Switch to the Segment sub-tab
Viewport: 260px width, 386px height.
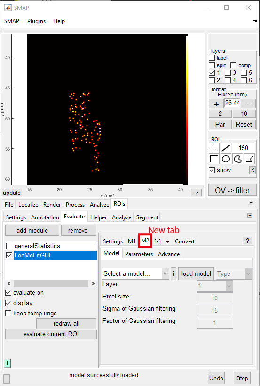tap(147, 217)
